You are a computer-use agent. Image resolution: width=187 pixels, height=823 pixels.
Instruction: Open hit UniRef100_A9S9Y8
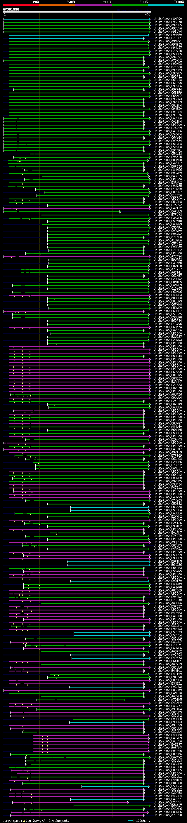(167, 22)
